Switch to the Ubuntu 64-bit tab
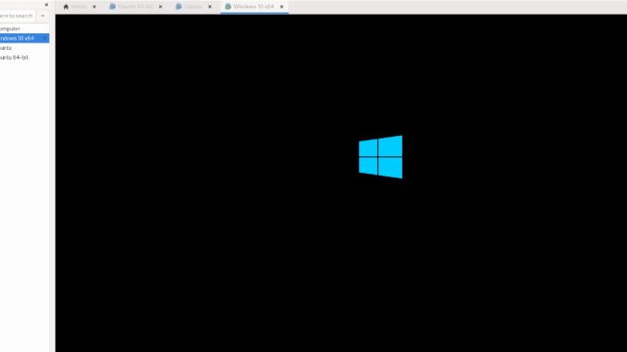This screenshot has height=352, width=627. pyautogui.click(x=136, y=6)
